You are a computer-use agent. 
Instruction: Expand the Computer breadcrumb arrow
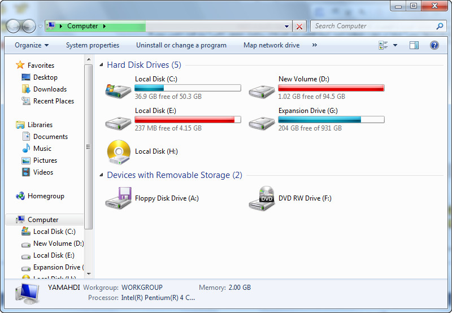pos(105,26)
